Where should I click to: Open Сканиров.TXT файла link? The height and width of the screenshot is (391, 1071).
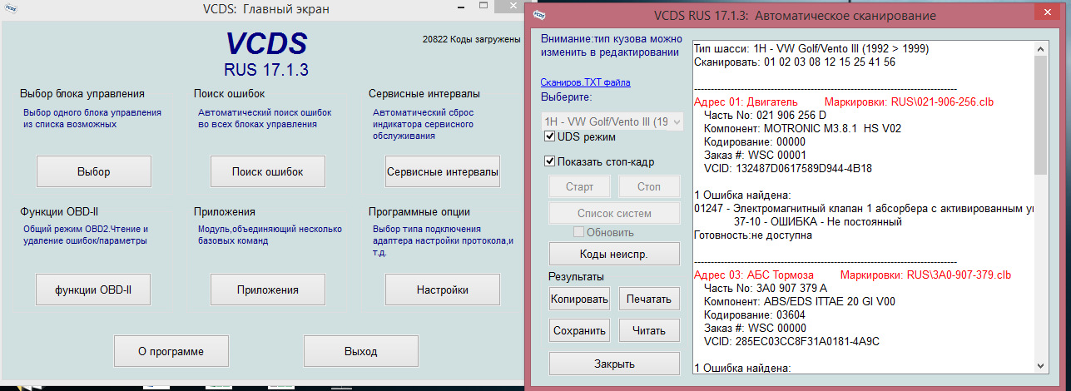click(586, 82)
